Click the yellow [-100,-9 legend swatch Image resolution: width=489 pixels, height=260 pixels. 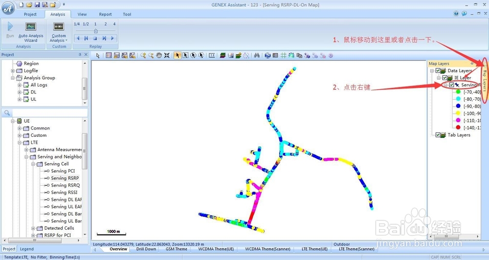coord(458,113)
